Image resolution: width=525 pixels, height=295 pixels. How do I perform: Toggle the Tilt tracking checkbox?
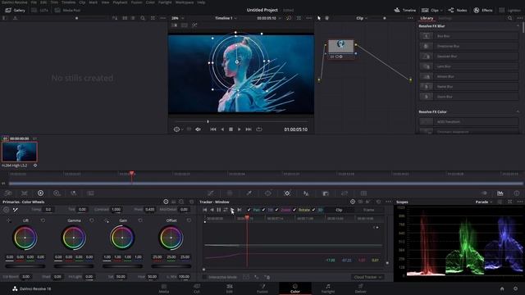coord(263,210)
